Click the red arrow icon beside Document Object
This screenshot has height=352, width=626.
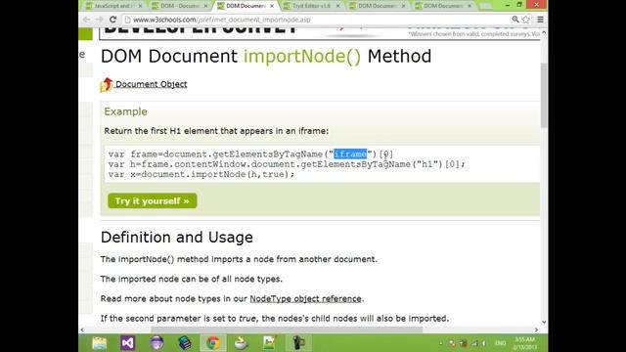coord(107,85)
